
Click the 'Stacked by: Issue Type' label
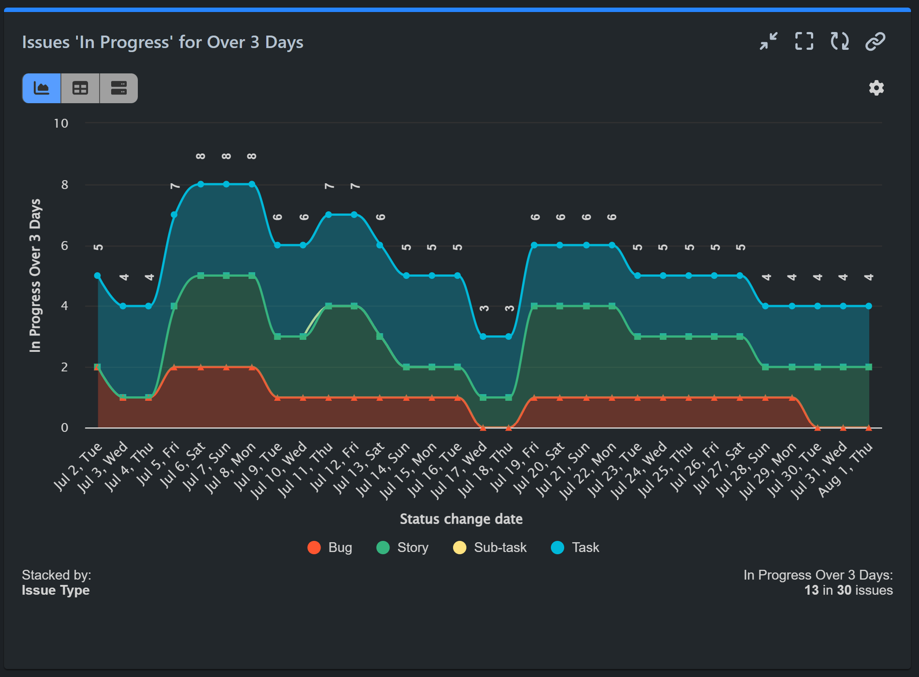tap(56, 583)
